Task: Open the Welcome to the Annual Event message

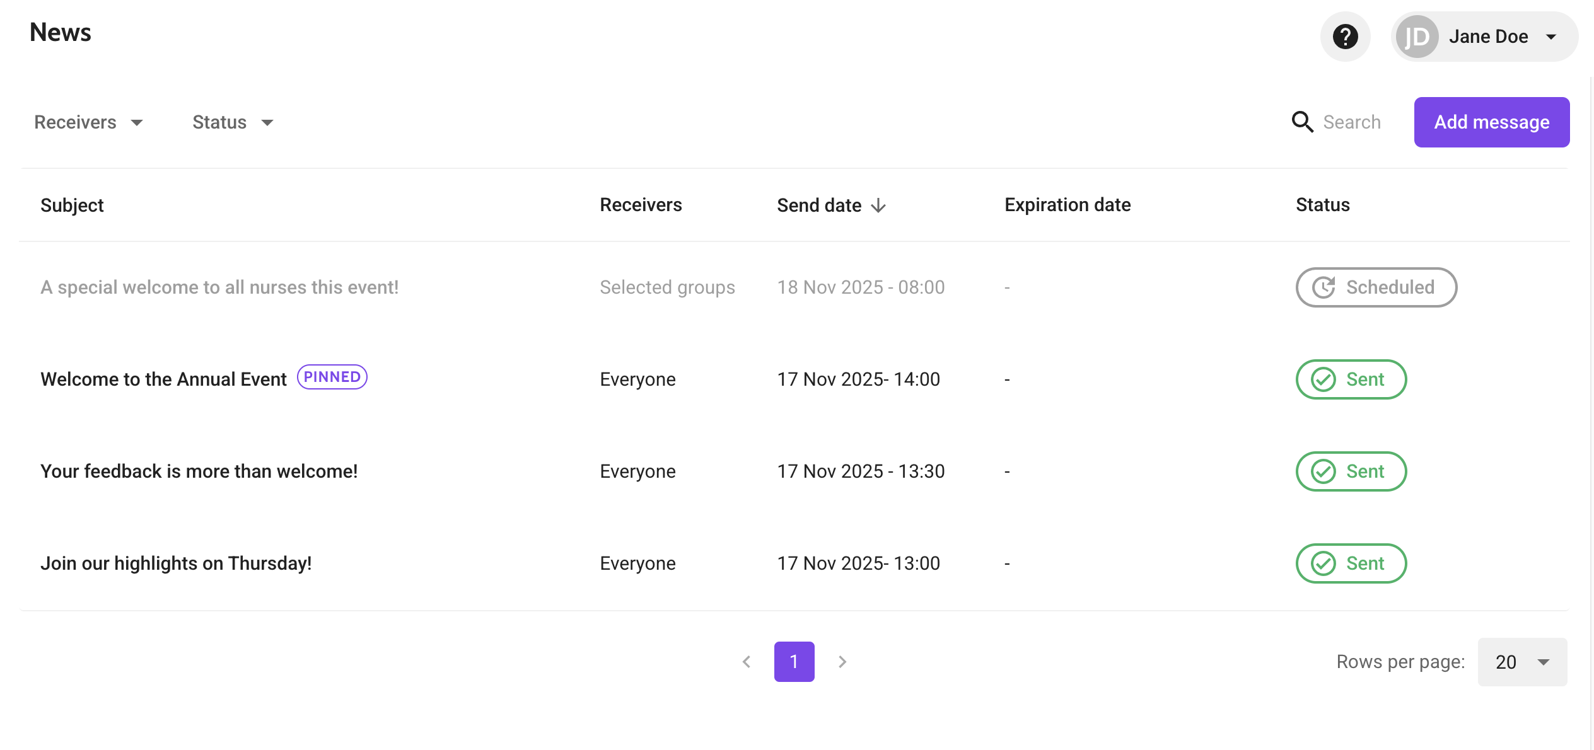Action: (163, 379)
